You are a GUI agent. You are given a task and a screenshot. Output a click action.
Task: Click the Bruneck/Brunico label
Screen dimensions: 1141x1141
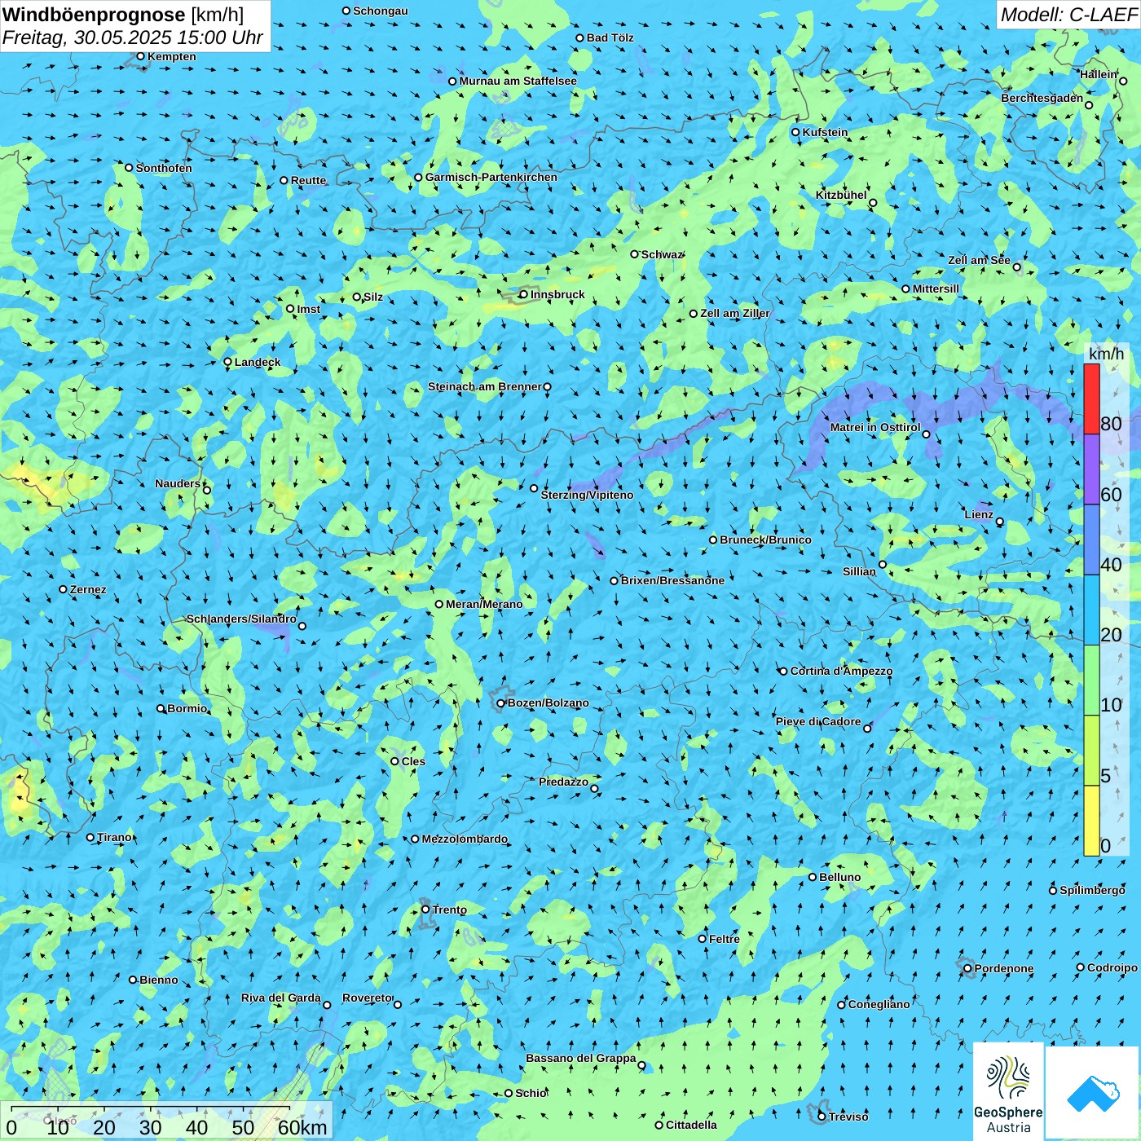[765, 540]
